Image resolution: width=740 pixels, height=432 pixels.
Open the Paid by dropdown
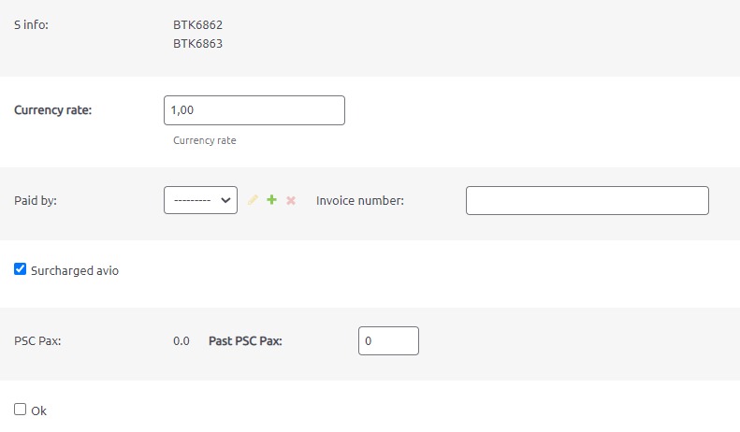point(200,200)
